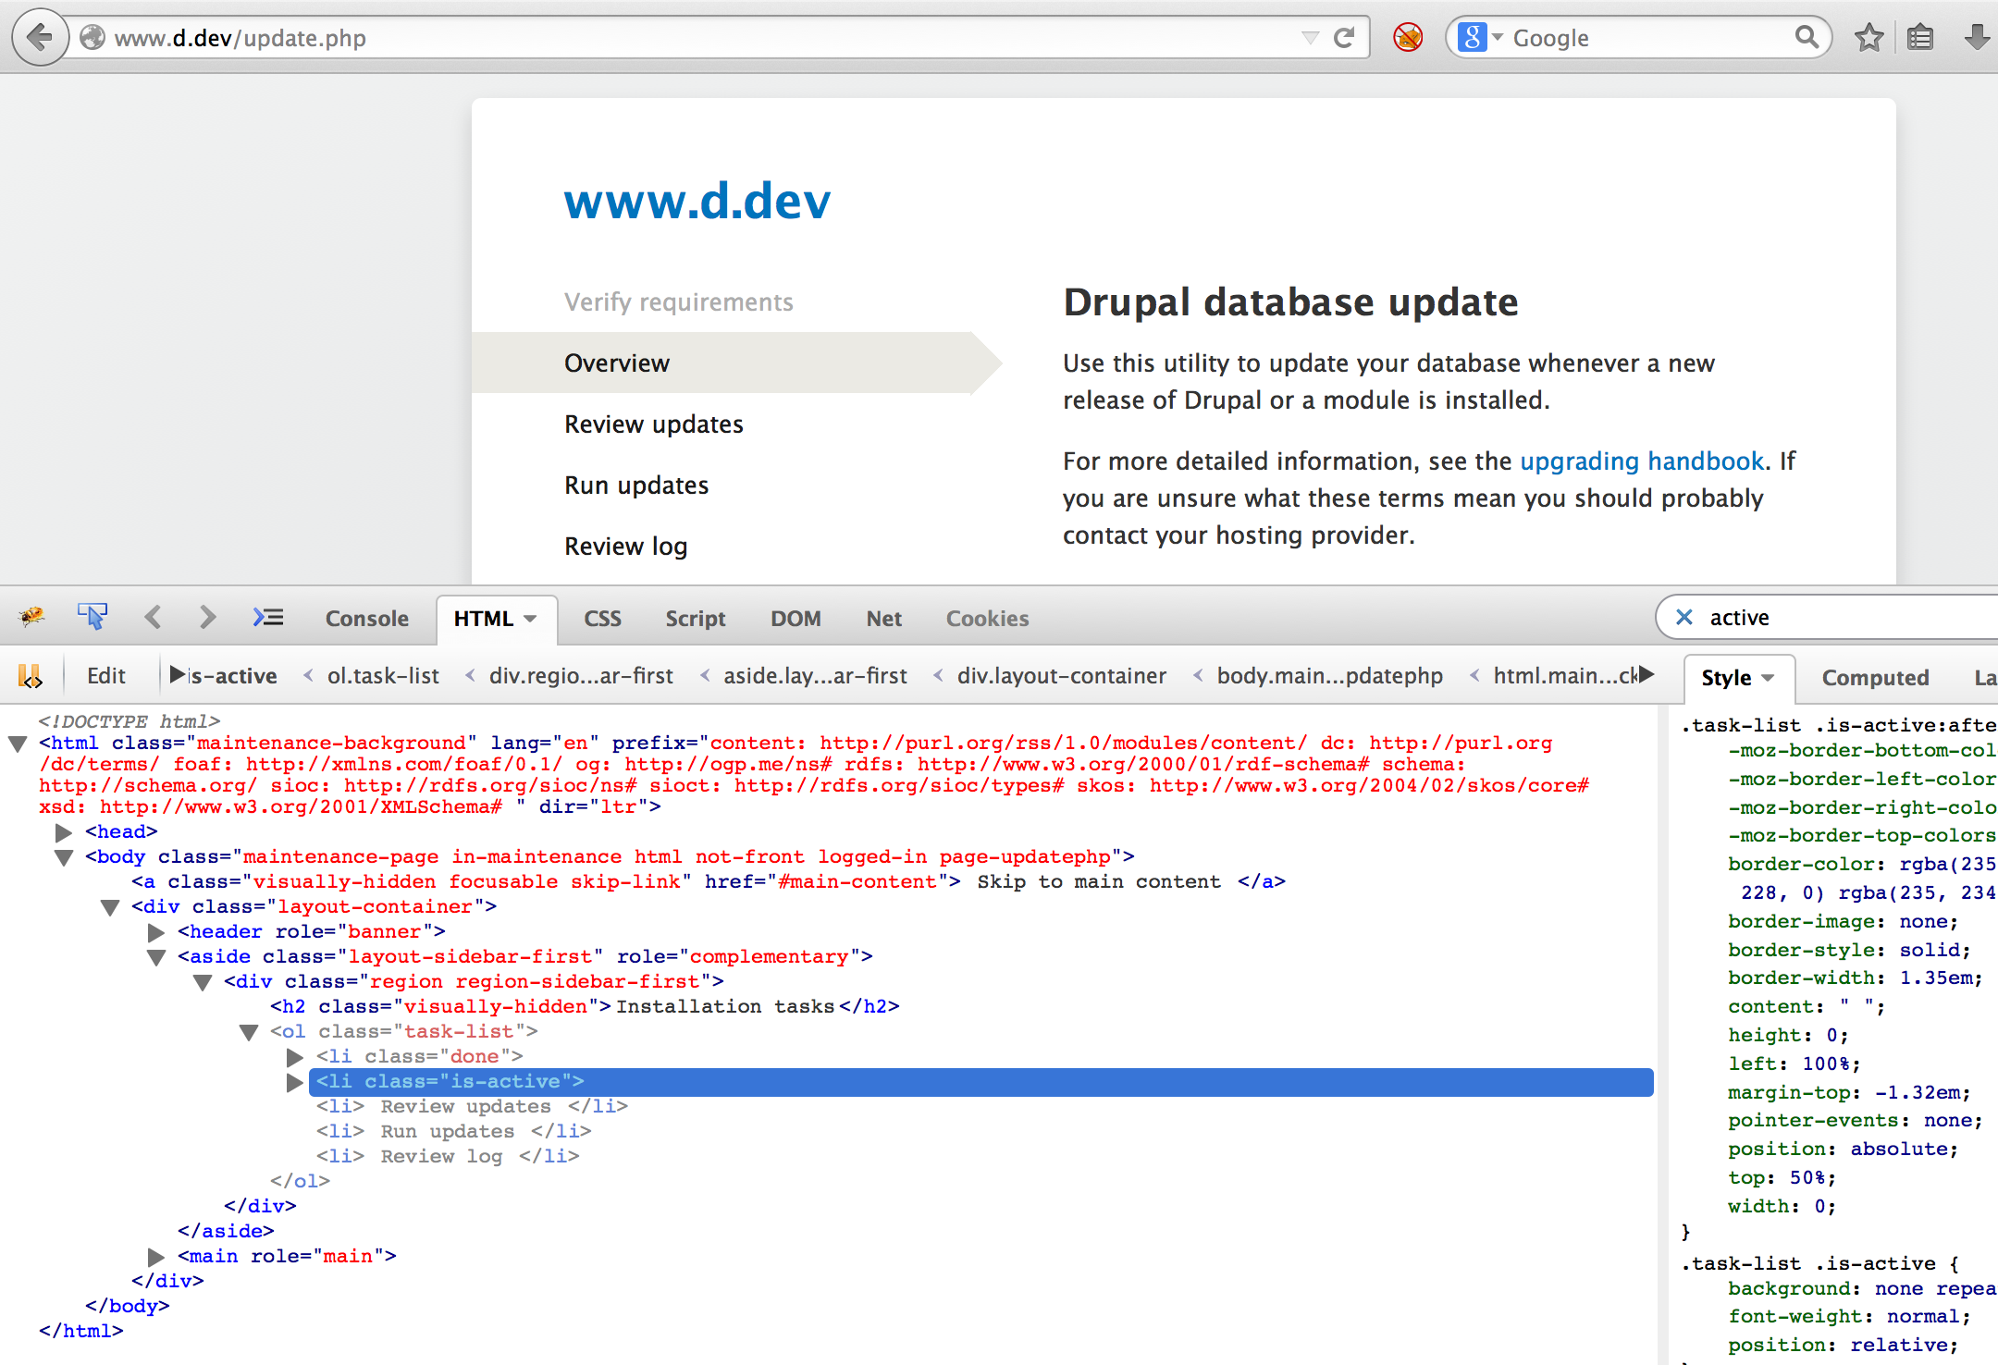Switch to the Computed side panel
Image resolution: width=1998 pixels, height=1365 pixels.
1875,678
